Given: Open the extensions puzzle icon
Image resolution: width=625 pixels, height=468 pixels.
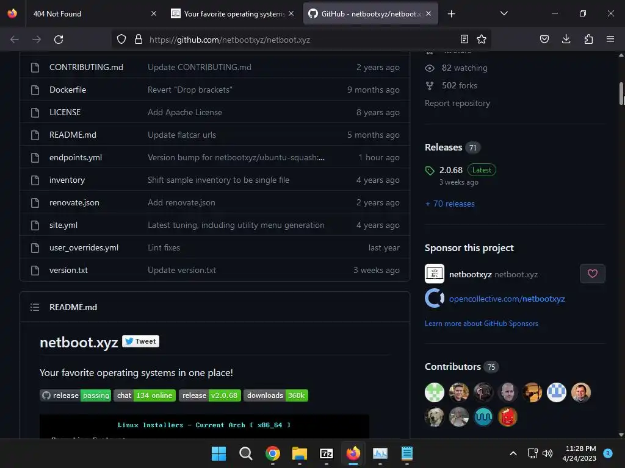Looking at the screenshot, I should coord(588,39).
